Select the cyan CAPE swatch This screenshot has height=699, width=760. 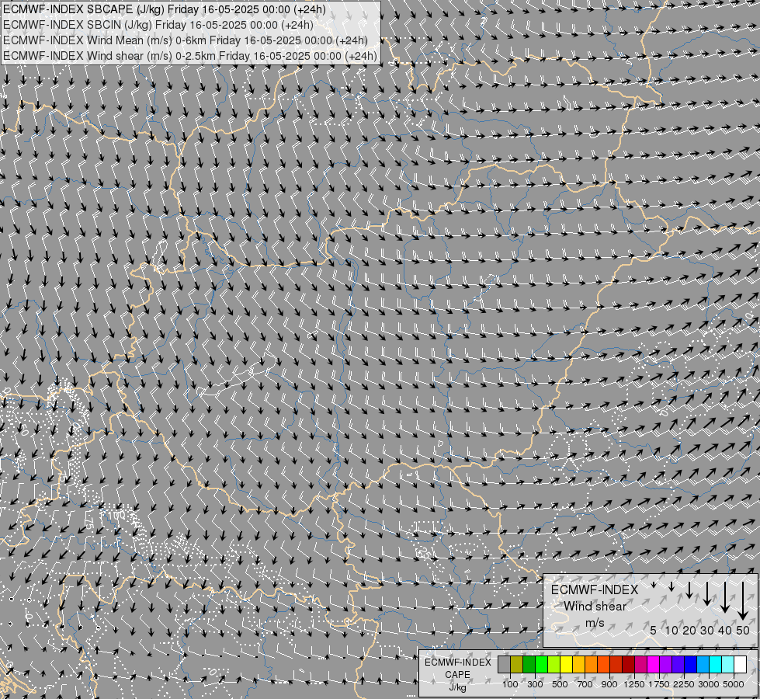716,665
